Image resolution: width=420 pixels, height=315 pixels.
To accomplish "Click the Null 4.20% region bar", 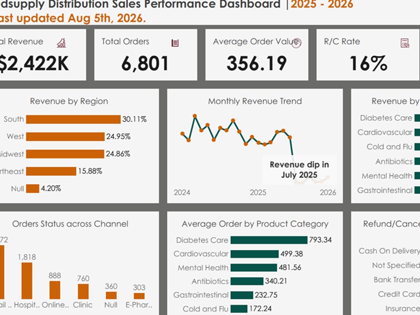I will (33, 189).
